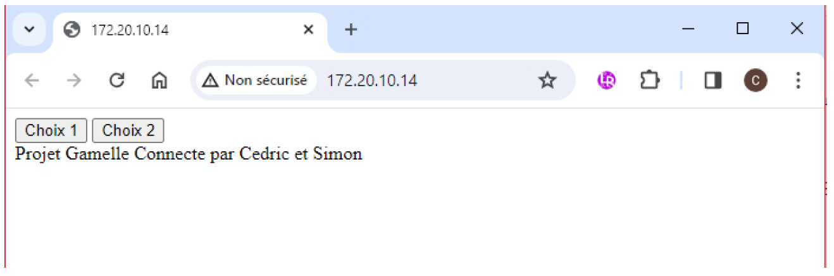Click the Non sécurisé security warning
This screenshot has height=276, width=834.
(256, 80)
